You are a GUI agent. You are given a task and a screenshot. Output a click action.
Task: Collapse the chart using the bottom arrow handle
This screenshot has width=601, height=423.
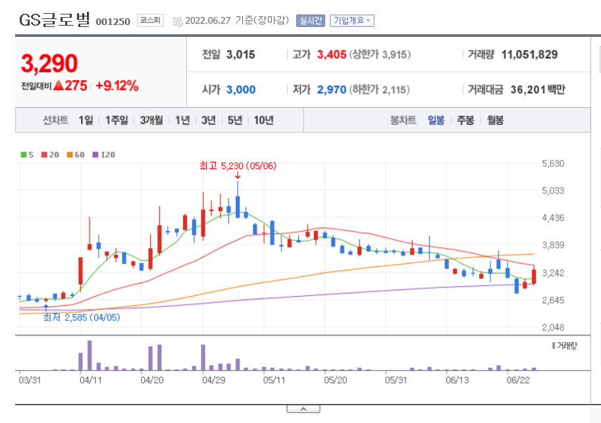point(303,409)
